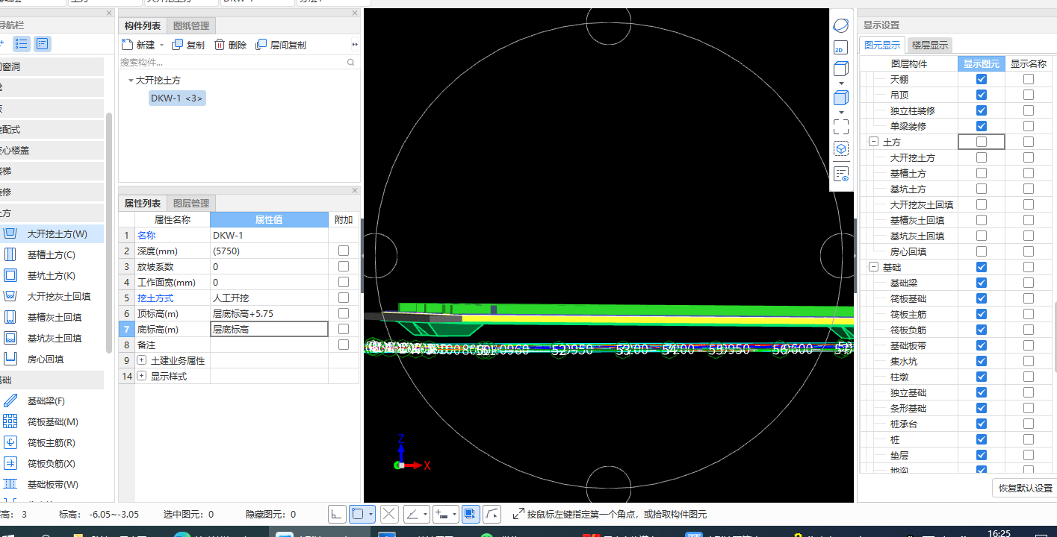Image resolution: width=1057 pixels, height=537 pixels.
Task: Click the shaded cube display icon
Action: click(x=841, y=98)
